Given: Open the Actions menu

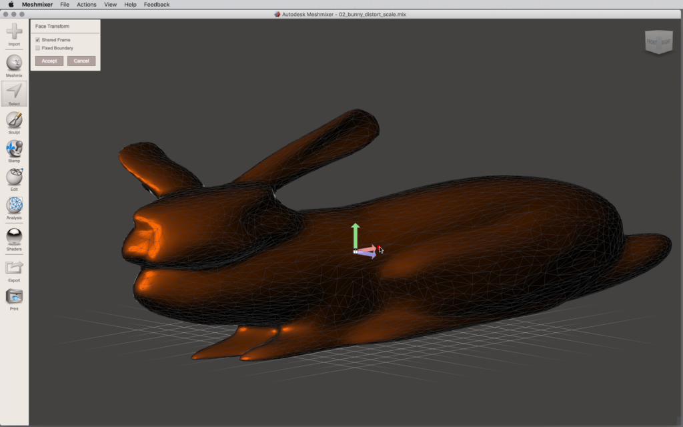Looking at the screenshot, I should coord(87,5).
